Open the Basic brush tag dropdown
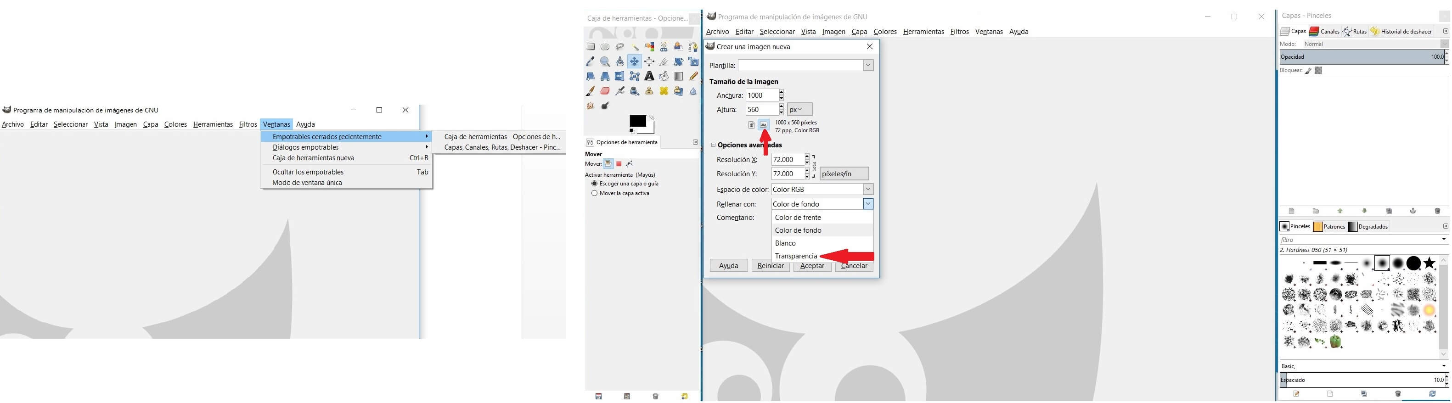 [1364, 366]
